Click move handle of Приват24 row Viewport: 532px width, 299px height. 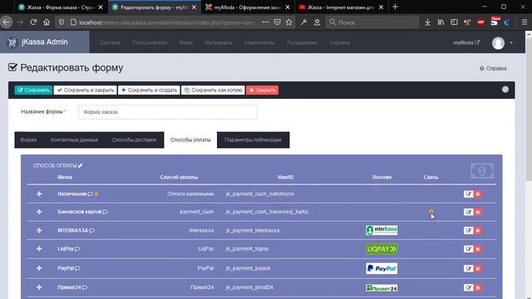pos(39,287)
